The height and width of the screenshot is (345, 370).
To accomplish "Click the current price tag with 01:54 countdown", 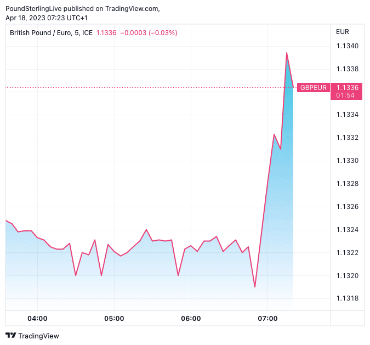I will pos(346,91).
